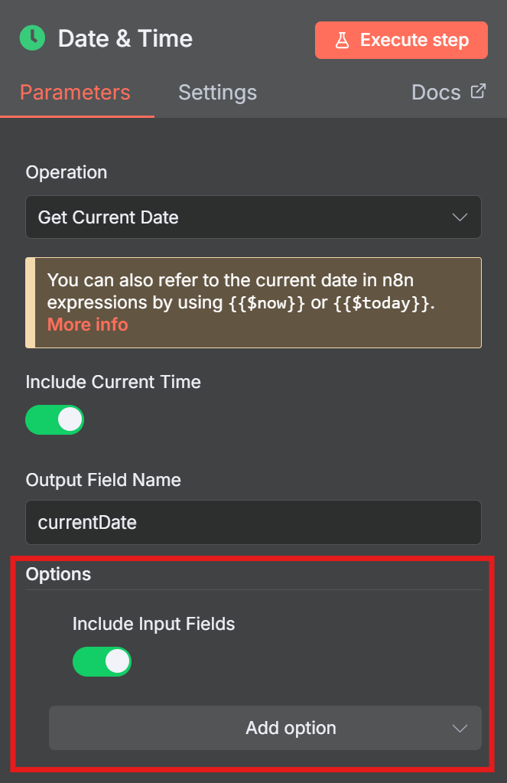Click the chevron arrow in the Operation field
507x783 pixels.
(x=460, y=217)
